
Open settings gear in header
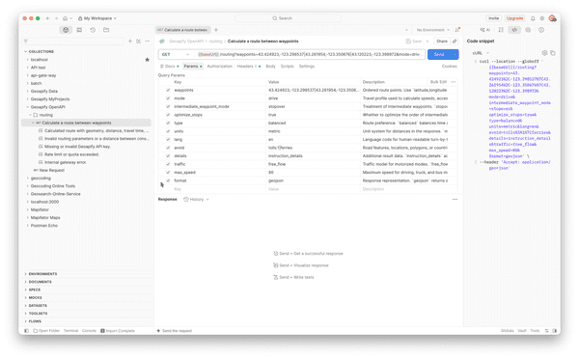[542, 18]
